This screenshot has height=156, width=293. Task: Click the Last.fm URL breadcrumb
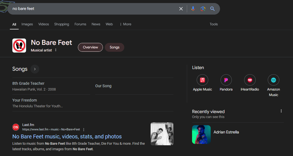[x=51, y=129]
